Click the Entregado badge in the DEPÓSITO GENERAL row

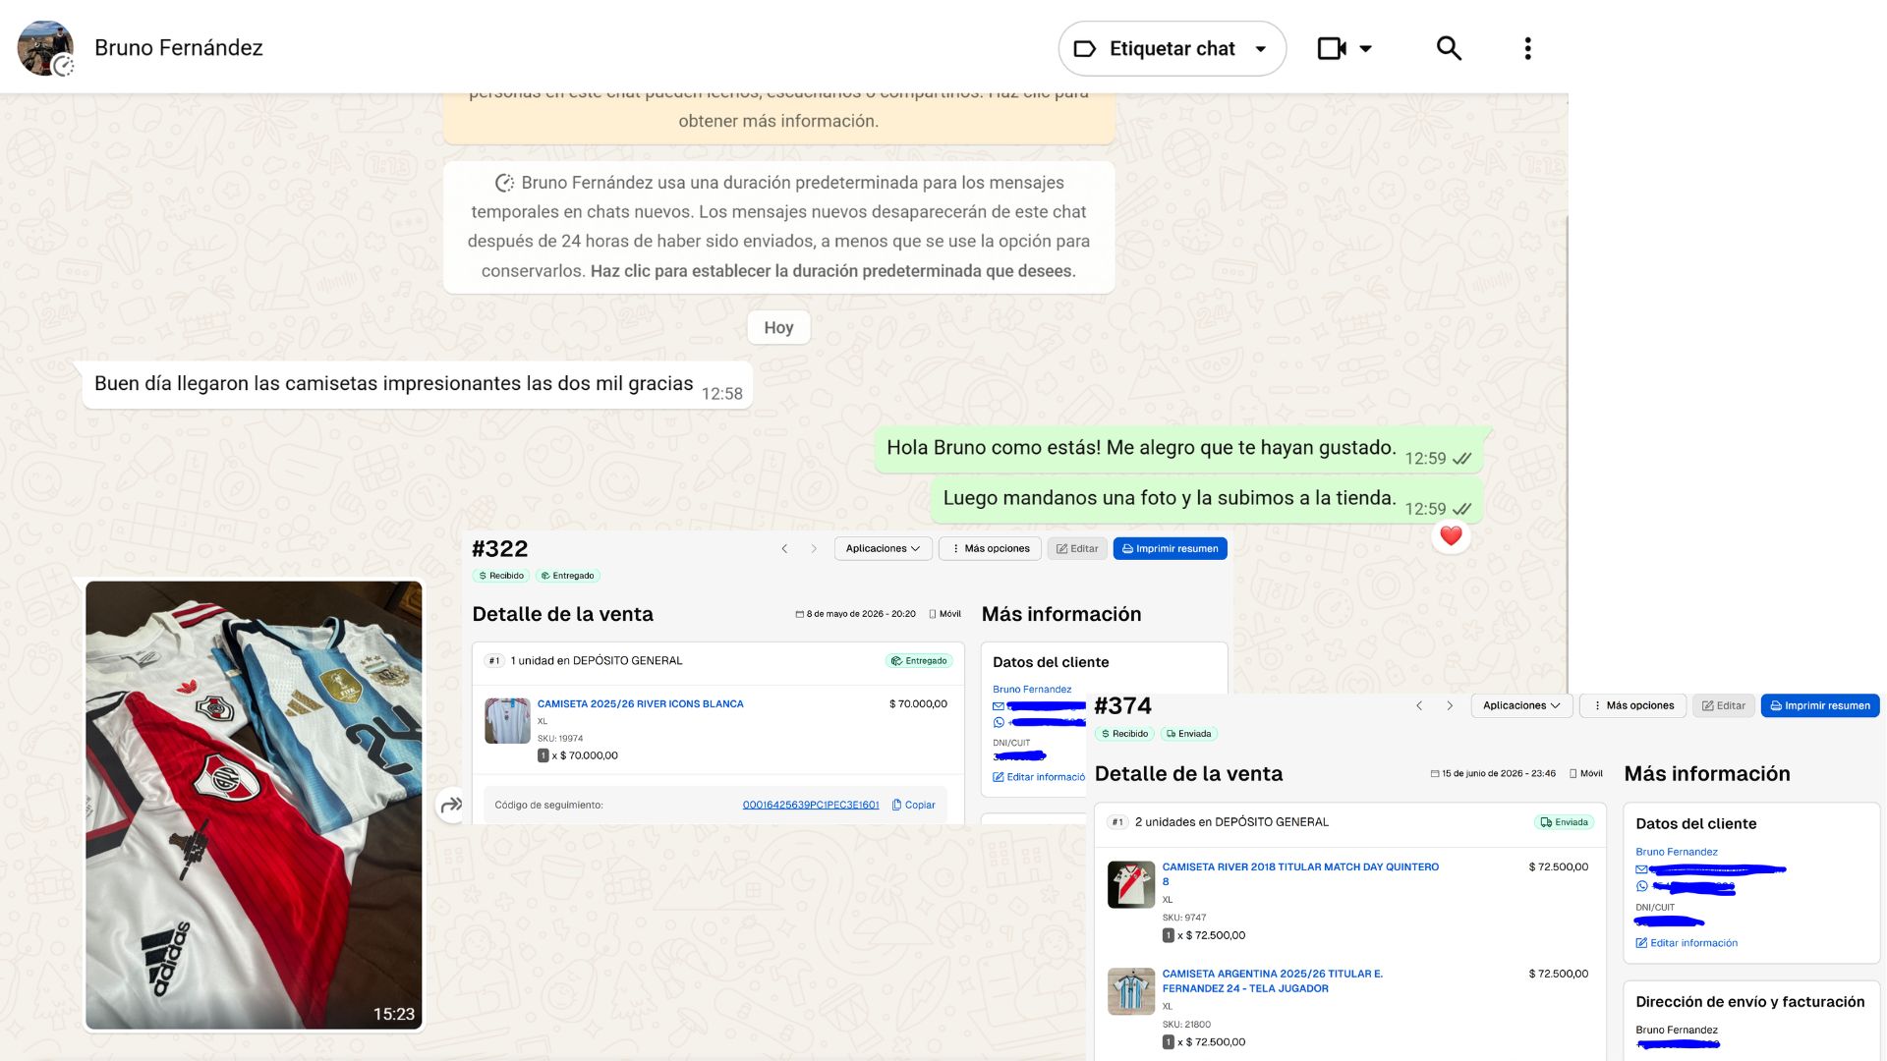tap(919, 661)
